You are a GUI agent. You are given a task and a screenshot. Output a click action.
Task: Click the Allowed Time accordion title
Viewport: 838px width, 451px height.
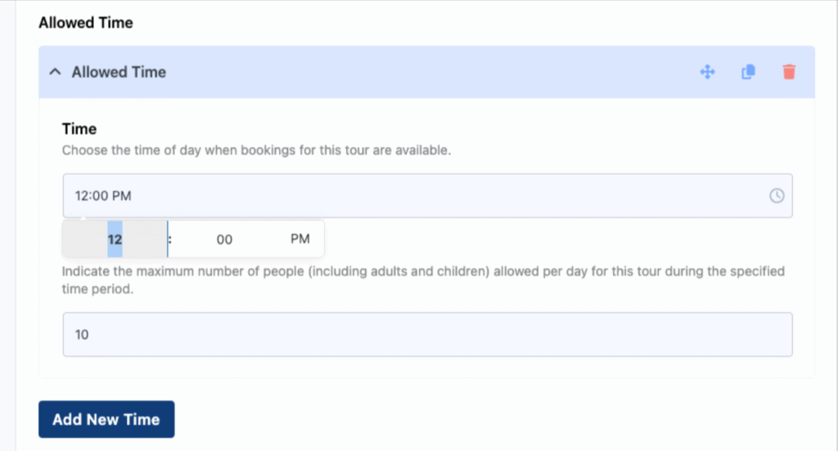(x=119, y=72)
